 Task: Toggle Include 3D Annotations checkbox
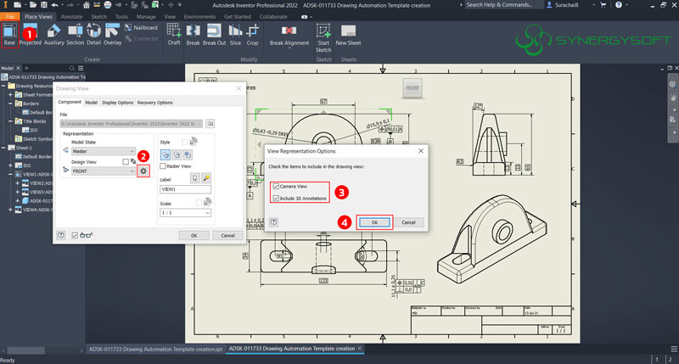click(x=276, y=199)
